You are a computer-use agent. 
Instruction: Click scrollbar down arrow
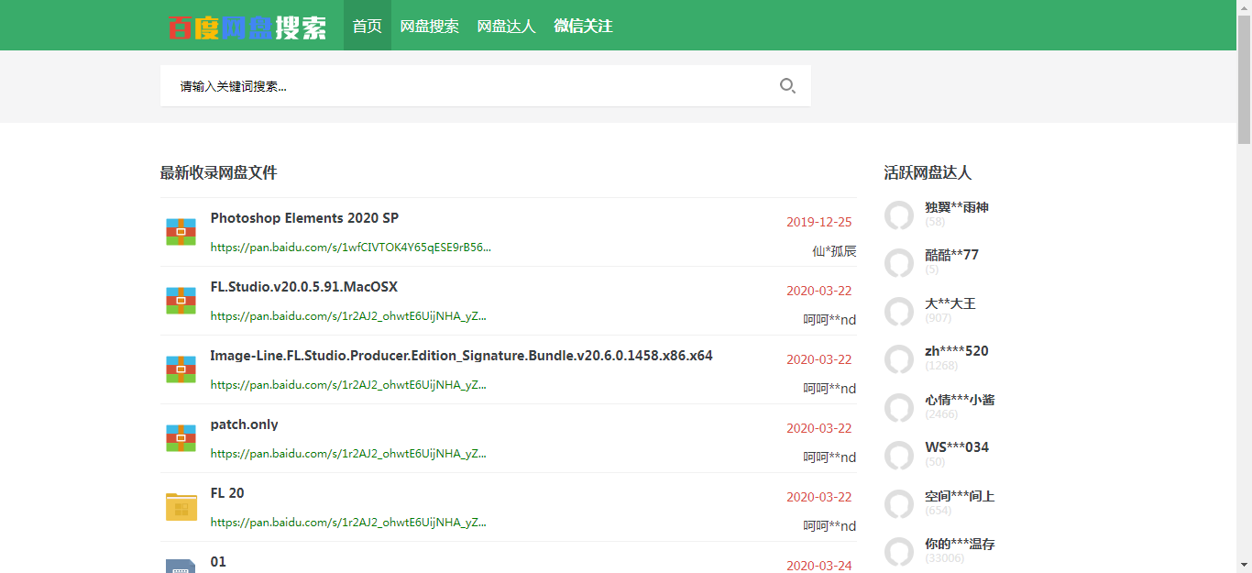tap(1244, 565)
